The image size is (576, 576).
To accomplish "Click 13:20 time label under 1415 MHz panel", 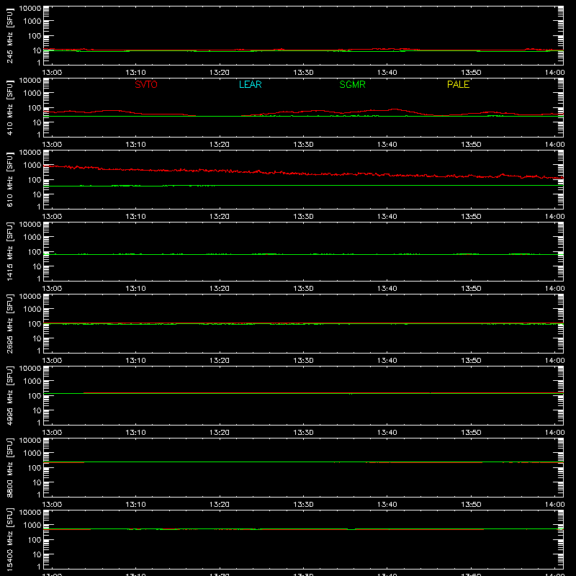I will coord(220,289).
